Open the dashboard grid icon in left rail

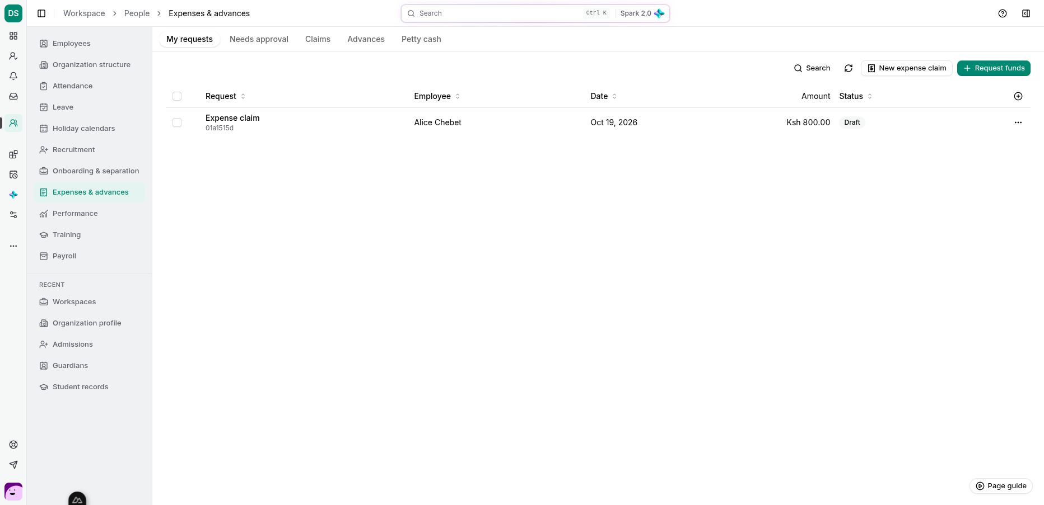[13, 36]
